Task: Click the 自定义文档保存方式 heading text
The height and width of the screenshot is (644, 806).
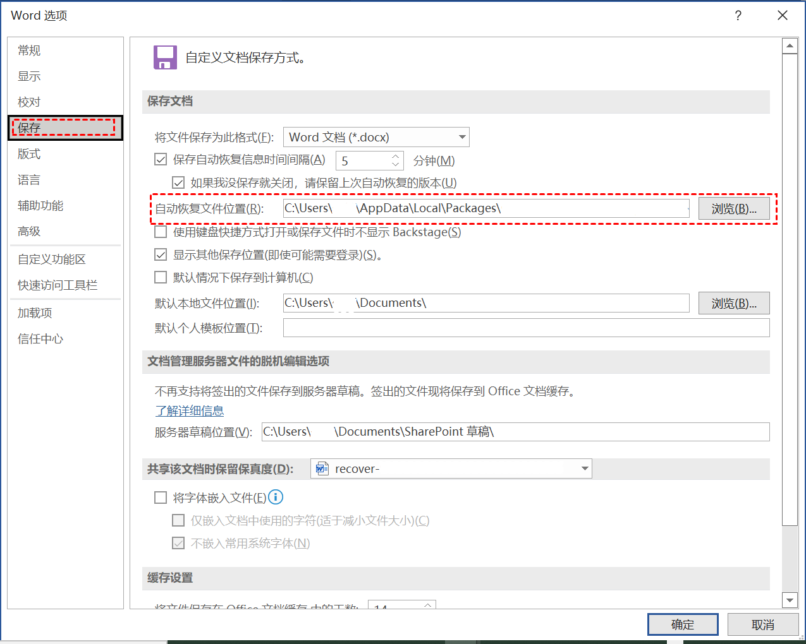Action: (x=246, y=57)
